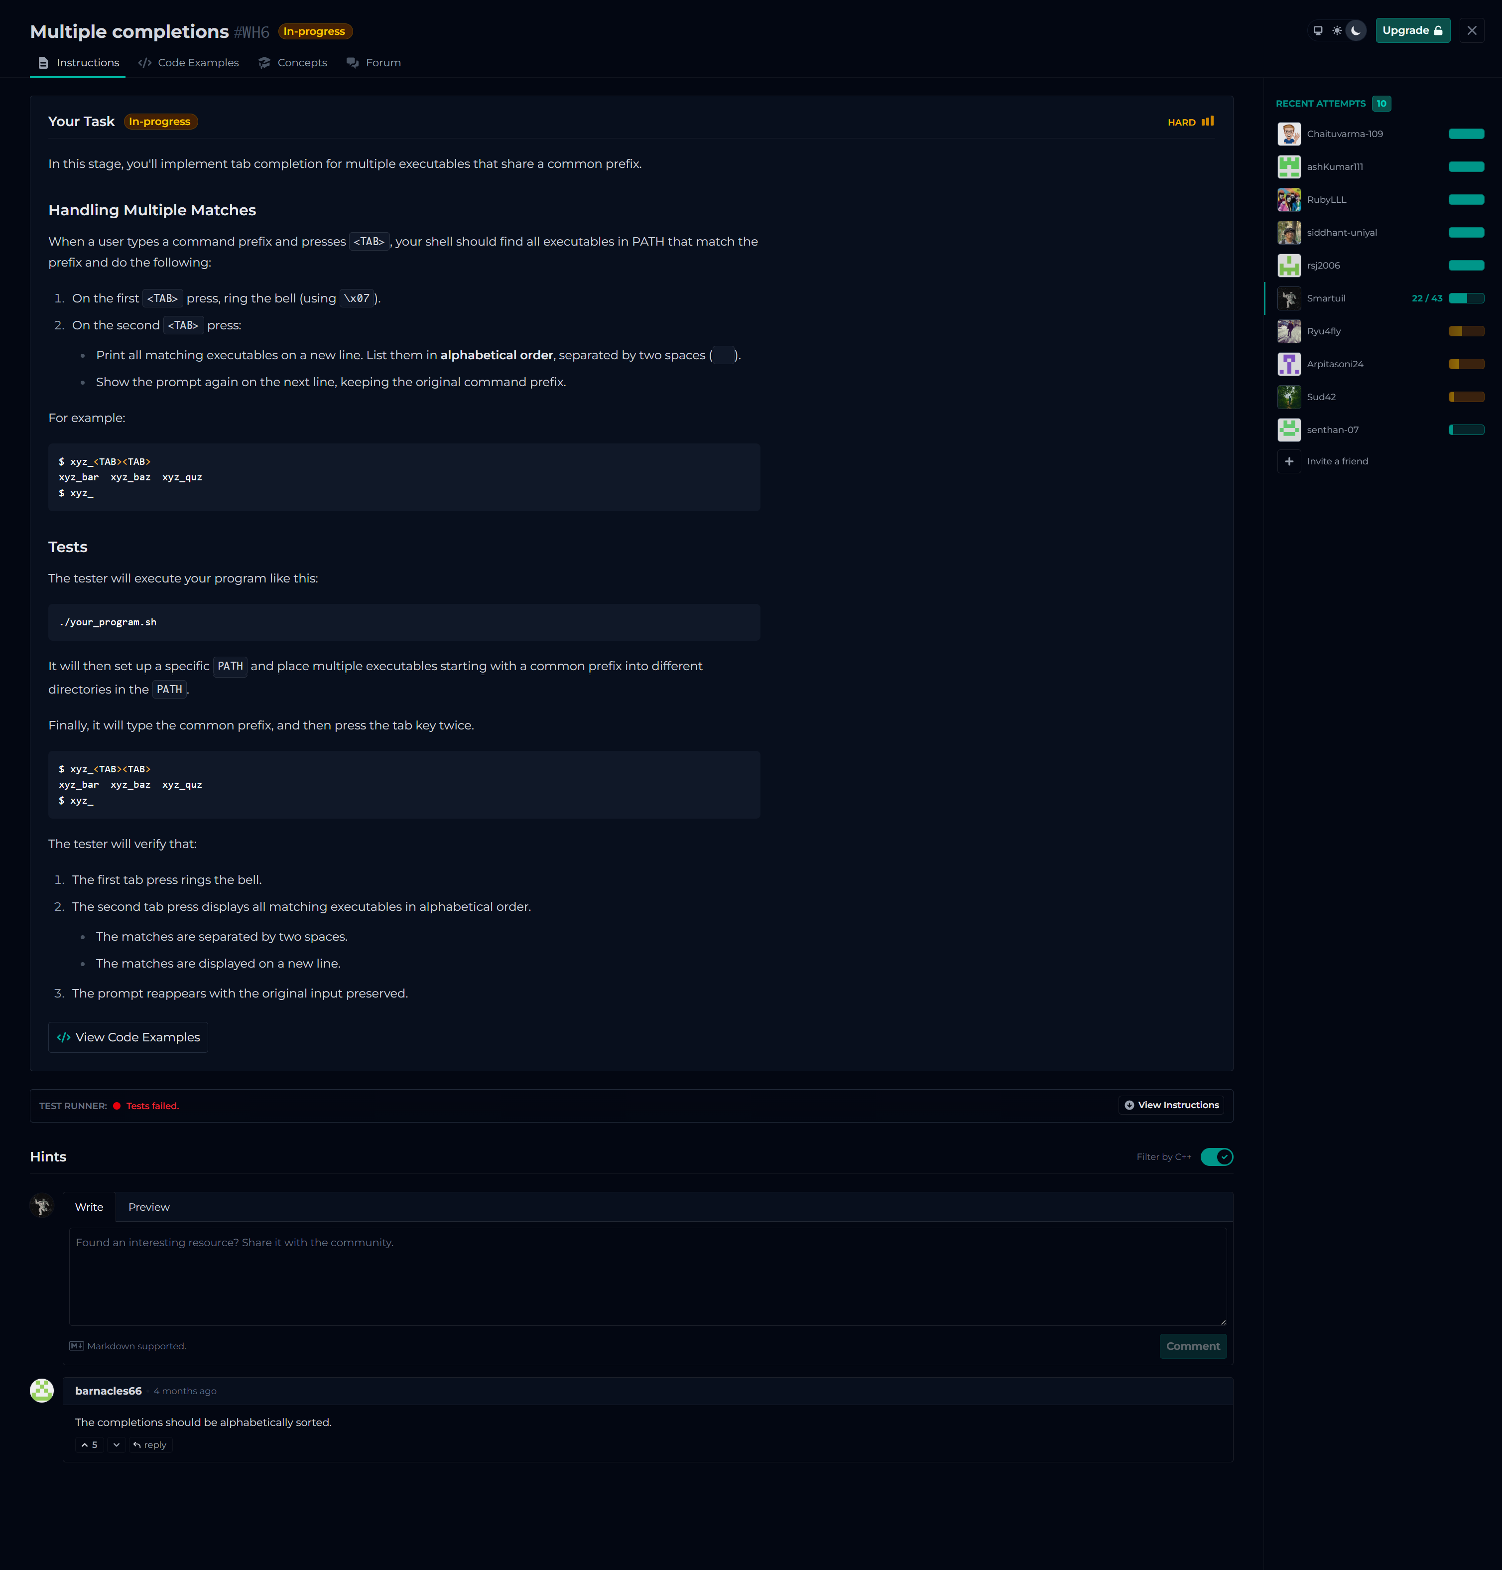The width and height of the screenshot is (1502, 1570).
Task: Click the plus icon to invite a friend
Action: (1289, 461)
